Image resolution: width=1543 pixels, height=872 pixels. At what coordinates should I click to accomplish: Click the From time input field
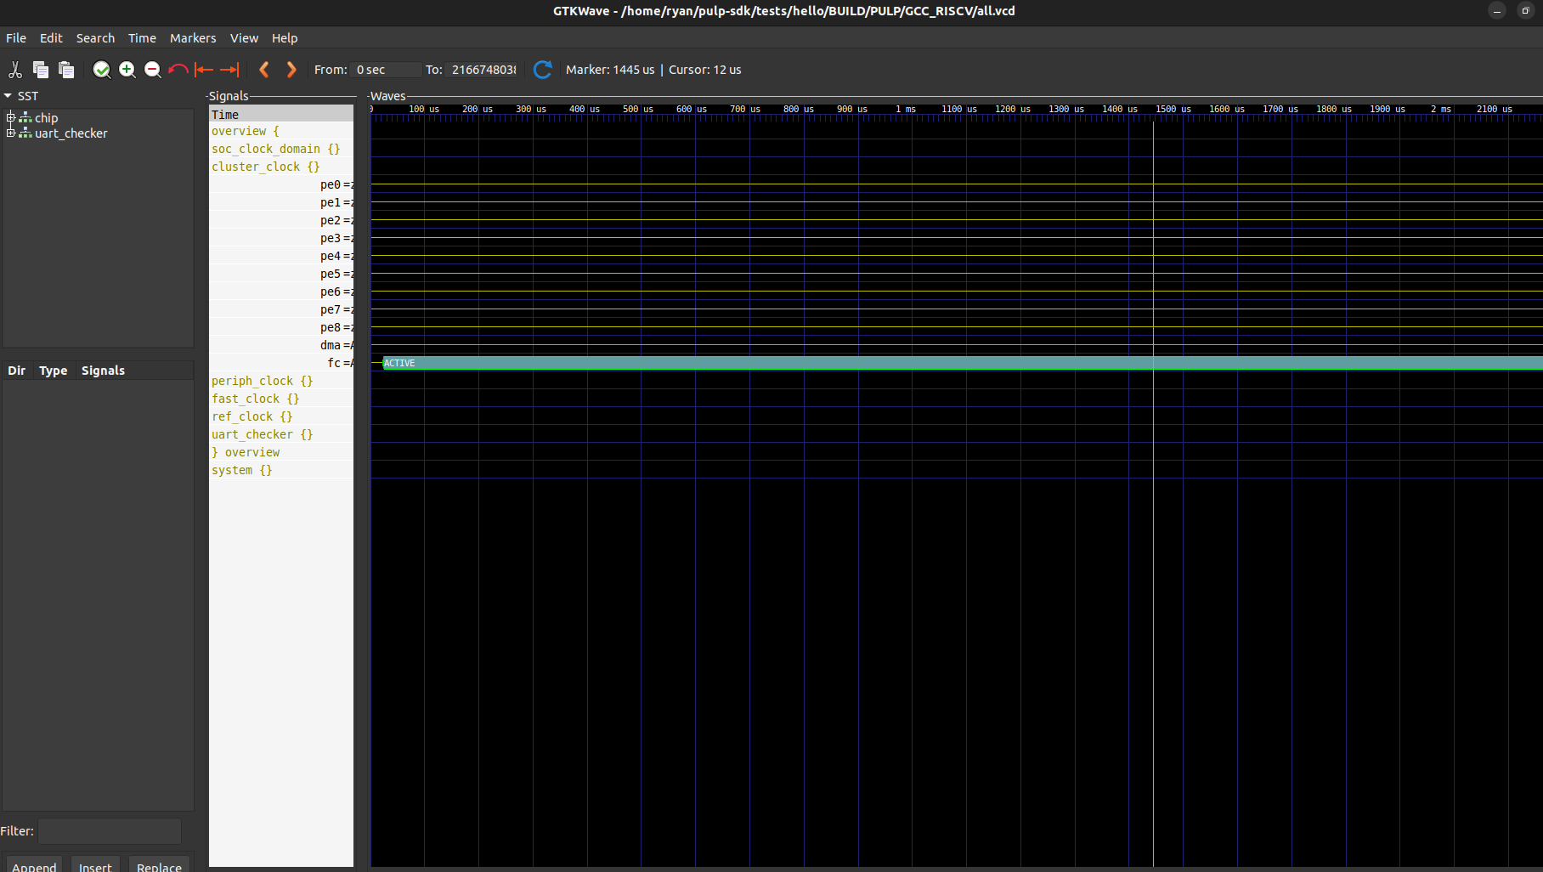point(387,70)
